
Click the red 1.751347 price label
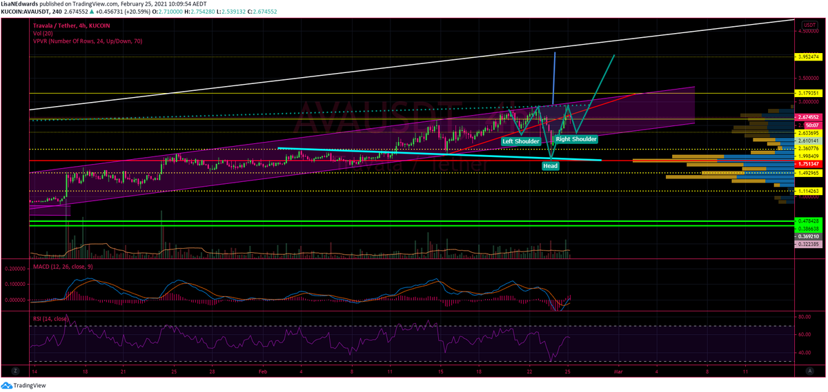point(807,164)
